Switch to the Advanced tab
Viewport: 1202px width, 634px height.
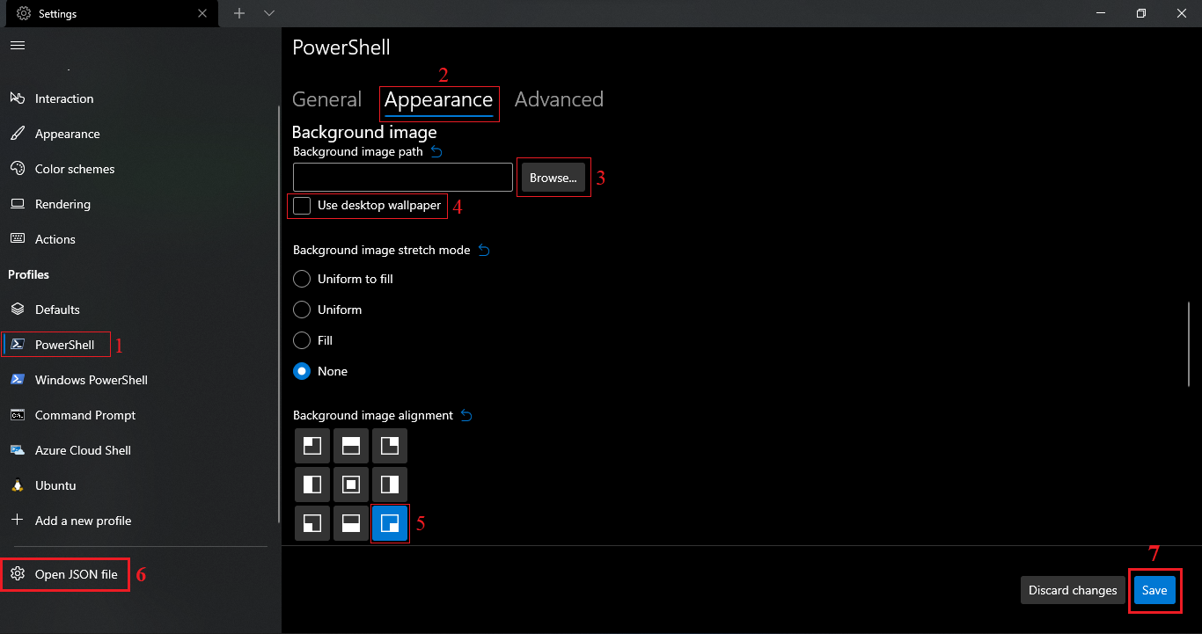(559, 99)
